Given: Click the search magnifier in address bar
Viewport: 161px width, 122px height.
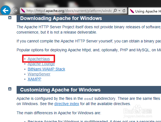Looking at the screenshot, I should [115, 11].
